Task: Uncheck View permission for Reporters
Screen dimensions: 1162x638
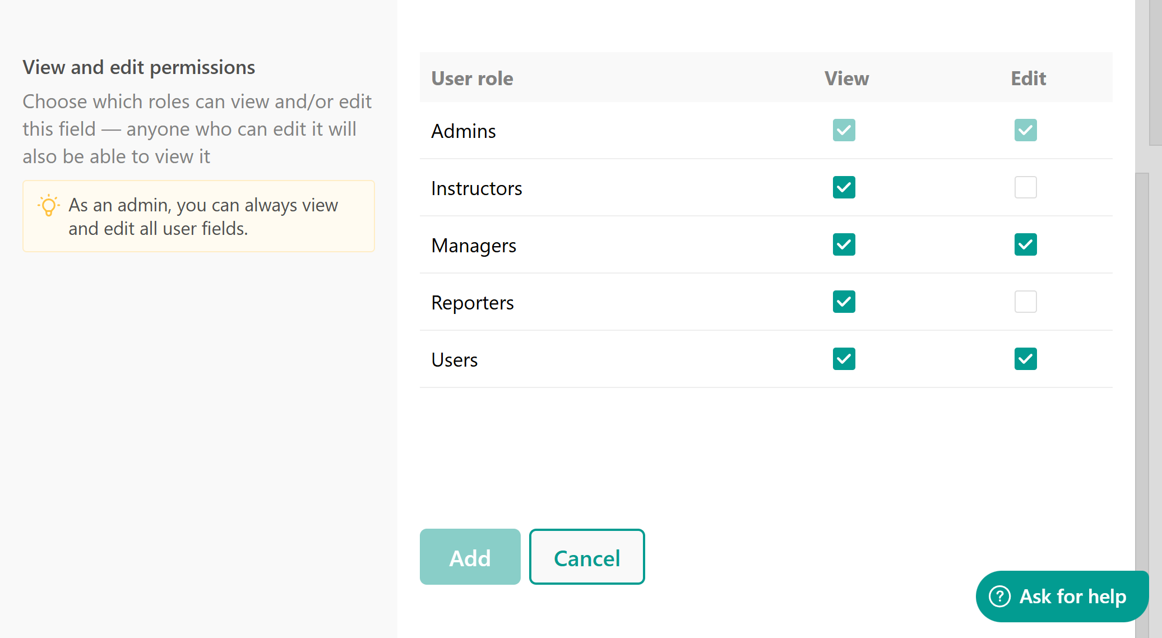Action: point(844,302)
